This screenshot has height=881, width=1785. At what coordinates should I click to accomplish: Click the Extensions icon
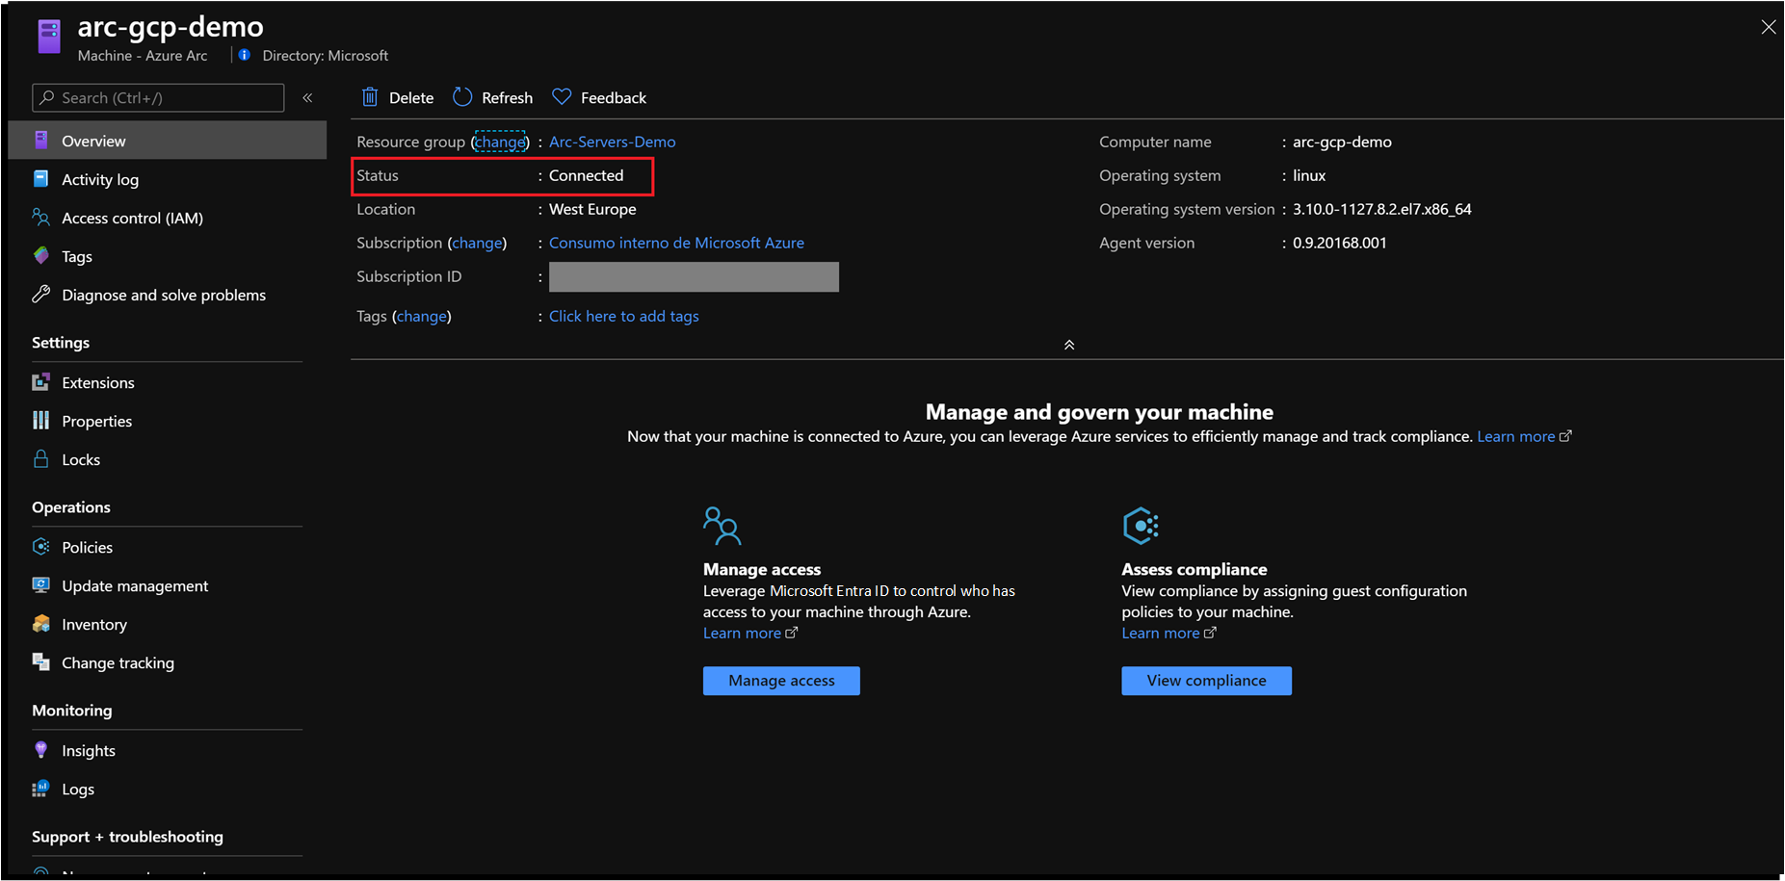point(41,382)
